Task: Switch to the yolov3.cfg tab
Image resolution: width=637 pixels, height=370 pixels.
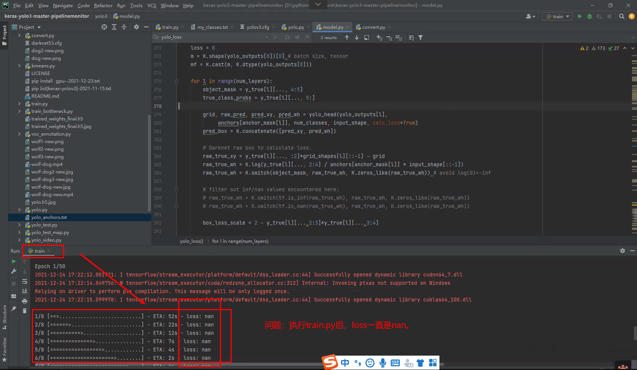Action: (x=257, y=27)
